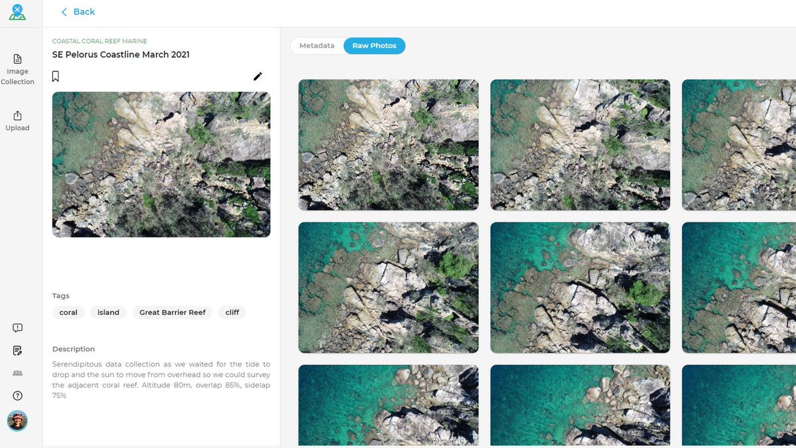Click the Great Barrier Reef tag
This screenshot has width=796, height=448.
(172, 312)
